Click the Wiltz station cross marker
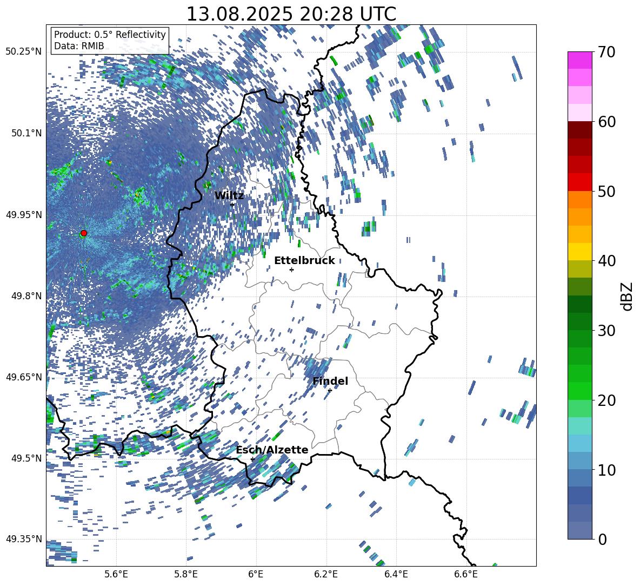This screenshot has width=640, height=585. coord(232,205)
